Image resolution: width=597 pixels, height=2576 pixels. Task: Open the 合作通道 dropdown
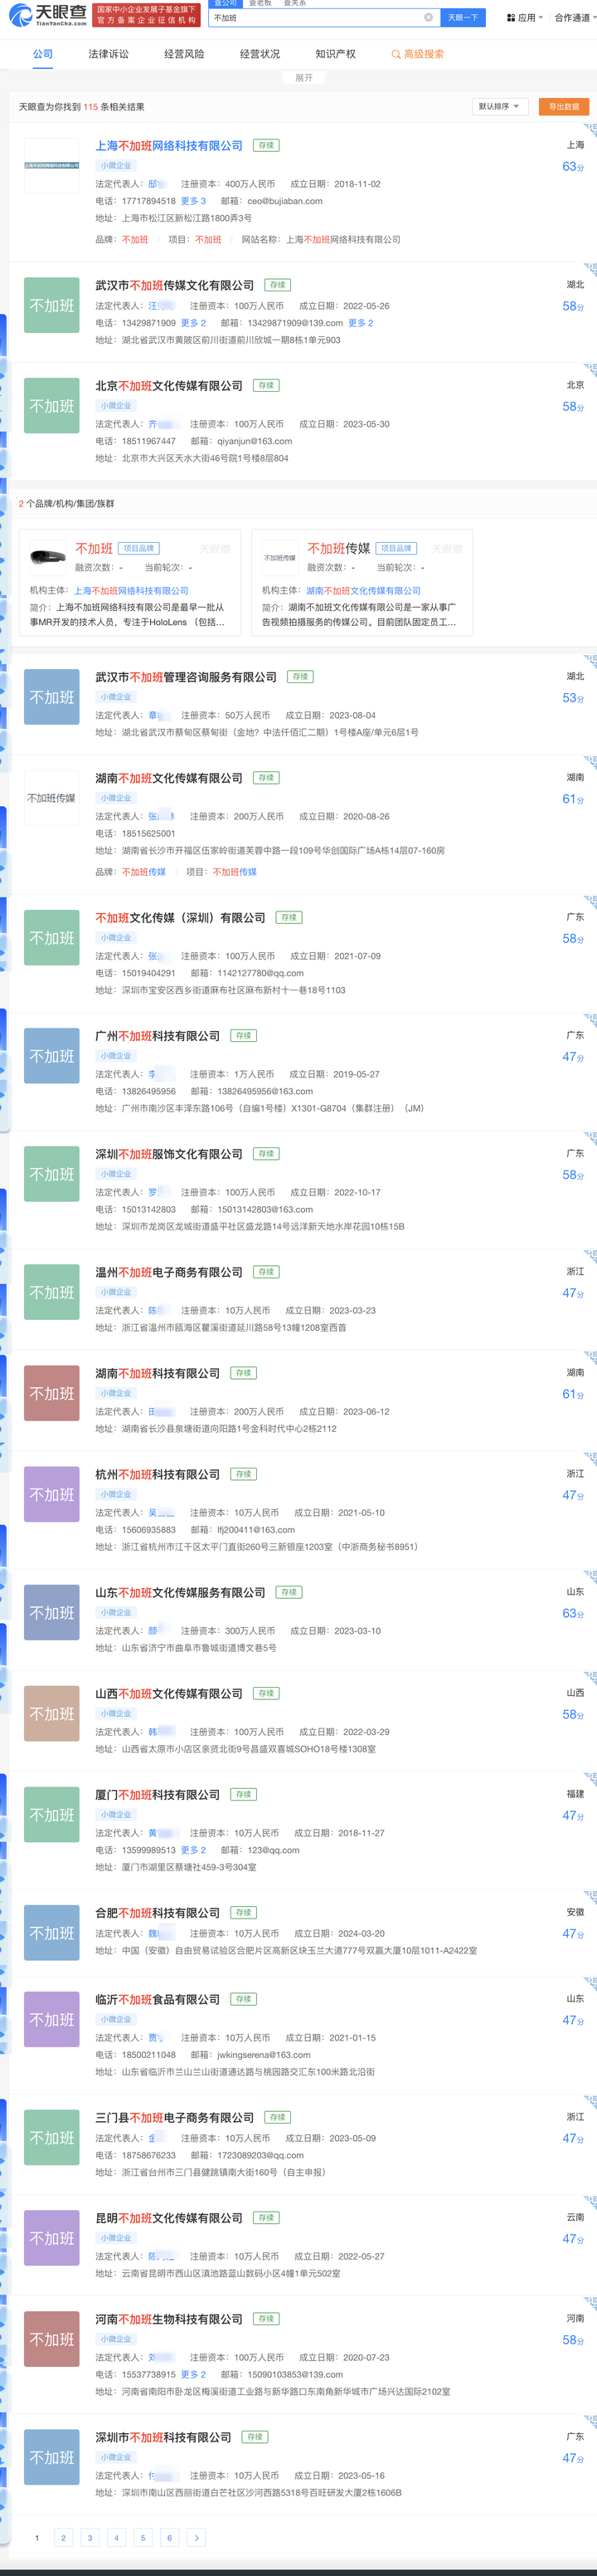tap(575, 18)
